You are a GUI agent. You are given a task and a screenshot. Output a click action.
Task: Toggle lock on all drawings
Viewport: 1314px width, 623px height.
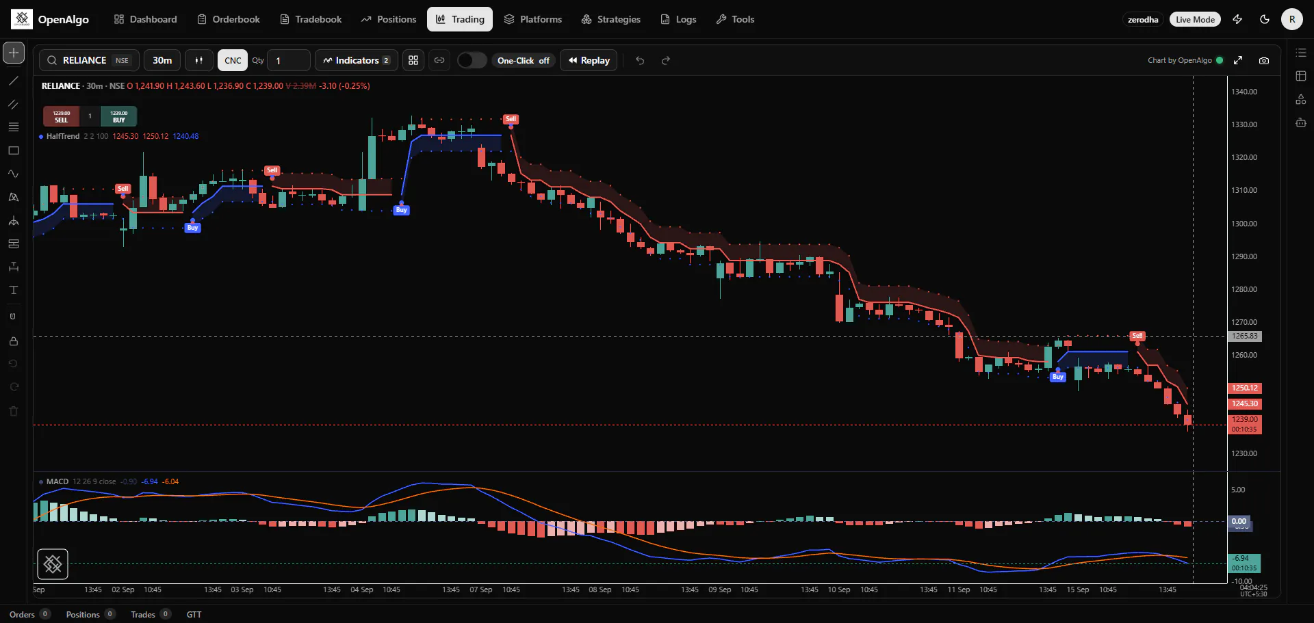pyautogui.click(x=13, y=341)
